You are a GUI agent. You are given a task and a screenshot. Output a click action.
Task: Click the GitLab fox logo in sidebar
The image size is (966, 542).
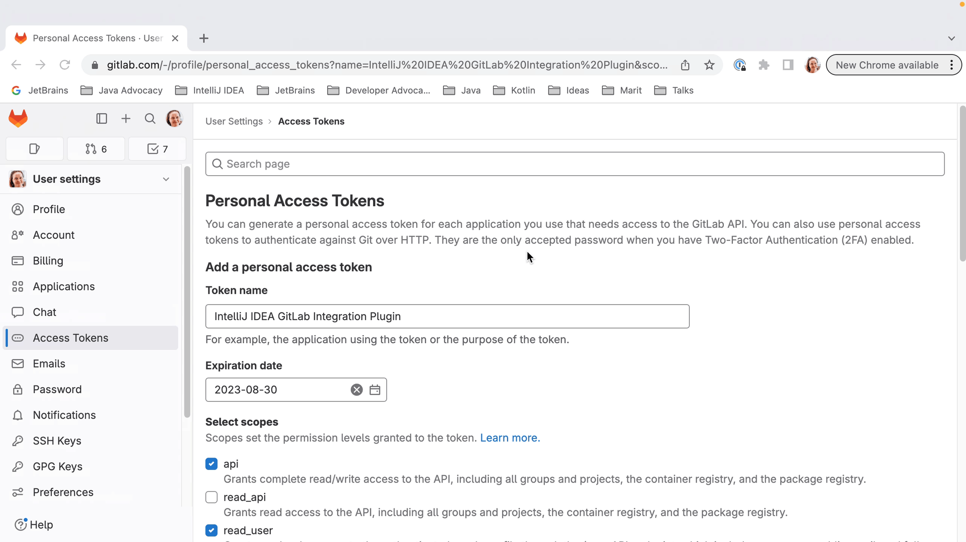point(18,119)
